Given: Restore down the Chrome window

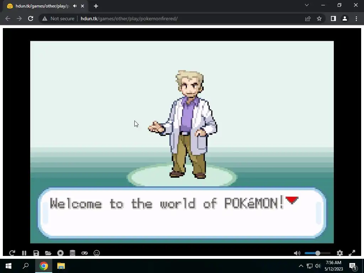Looking at the screenshot, I should pos(339,5).
